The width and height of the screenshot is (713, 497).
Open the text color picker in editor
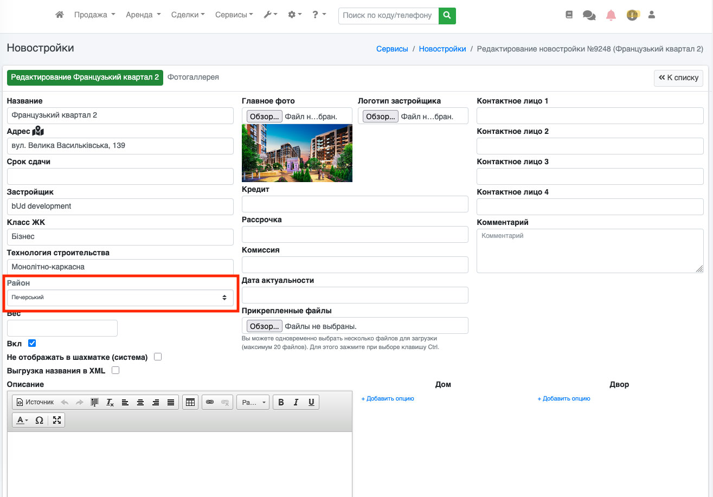pyautogui.click(x=22, y=420)
